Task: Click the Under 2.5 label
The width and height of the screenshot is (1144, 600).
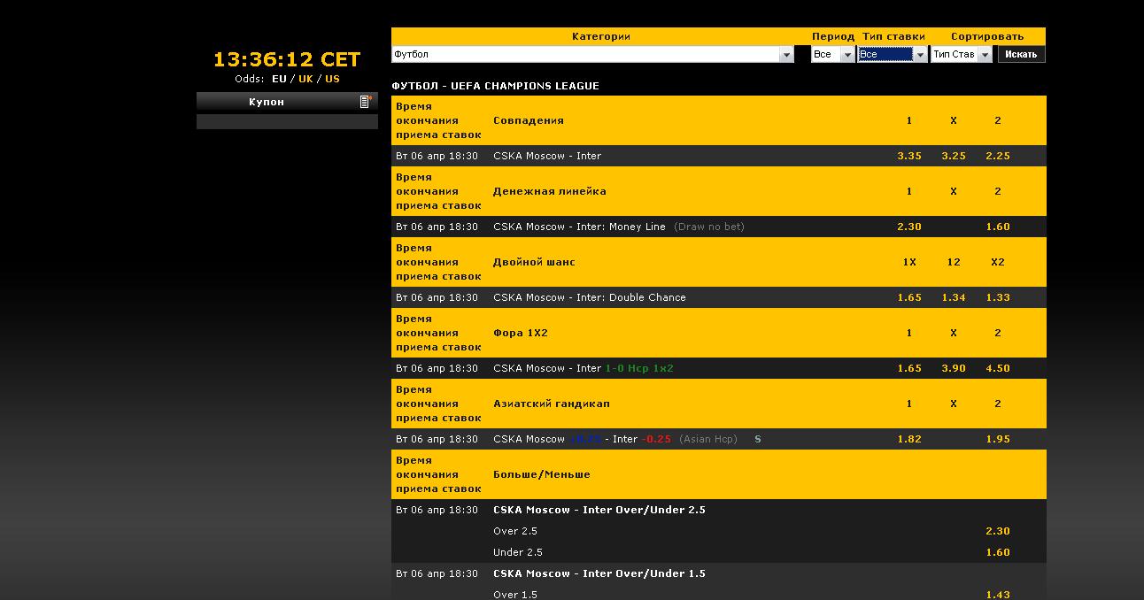Action: 518,552
